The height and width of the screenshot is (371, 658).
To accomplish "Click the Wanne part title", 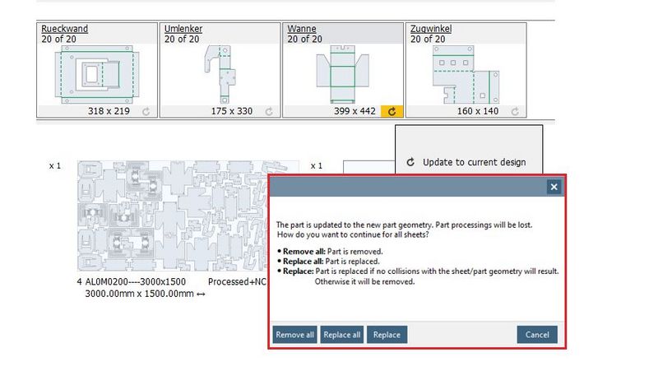I will pyautogui.click(x=302, y=29).
